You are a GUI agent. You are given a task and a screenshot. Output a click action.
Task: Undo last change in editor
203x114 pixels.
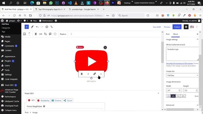coord(37,27)
